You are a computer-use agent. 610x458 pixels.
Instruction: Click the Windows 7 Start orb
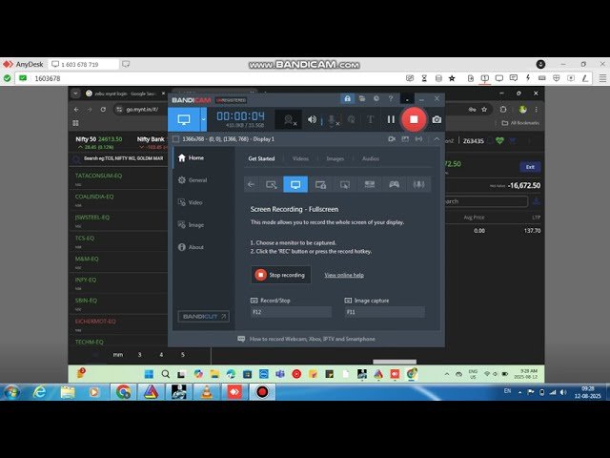click(x=11, y=392)
